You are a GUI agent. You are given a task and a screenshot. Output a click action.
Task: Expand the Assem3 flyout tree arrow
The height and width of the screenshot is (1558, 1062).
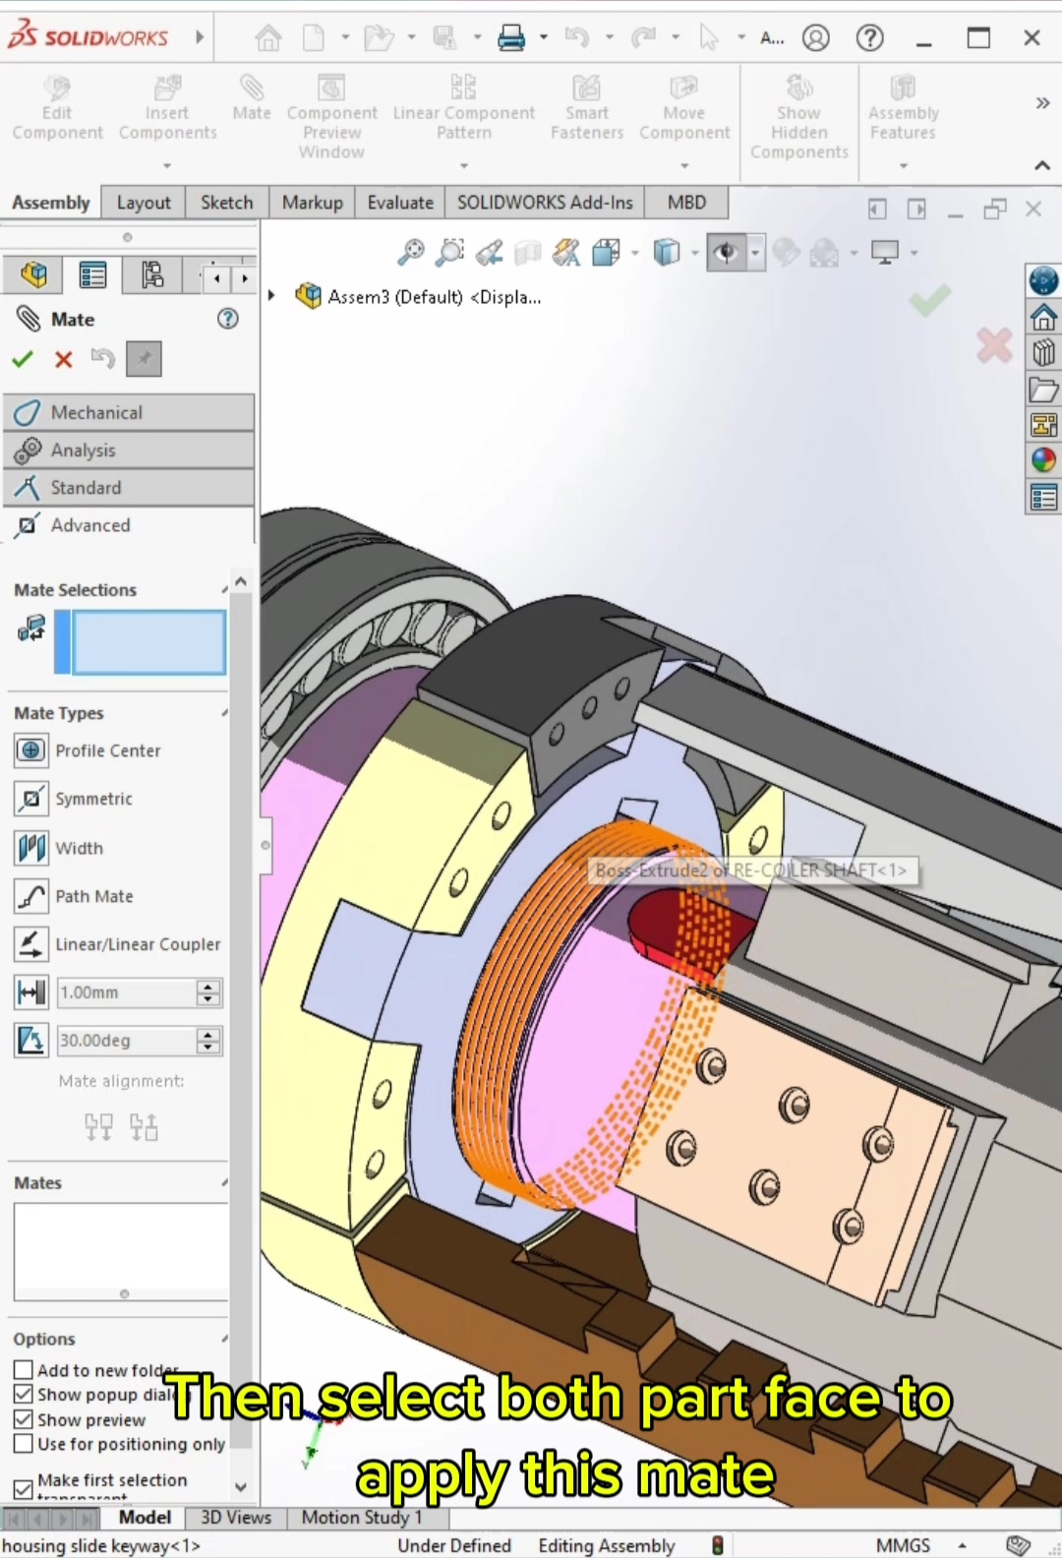(x=271, y=295)
